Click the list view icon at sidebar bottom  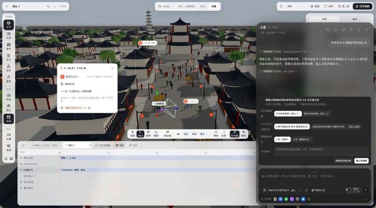(6, 159)
